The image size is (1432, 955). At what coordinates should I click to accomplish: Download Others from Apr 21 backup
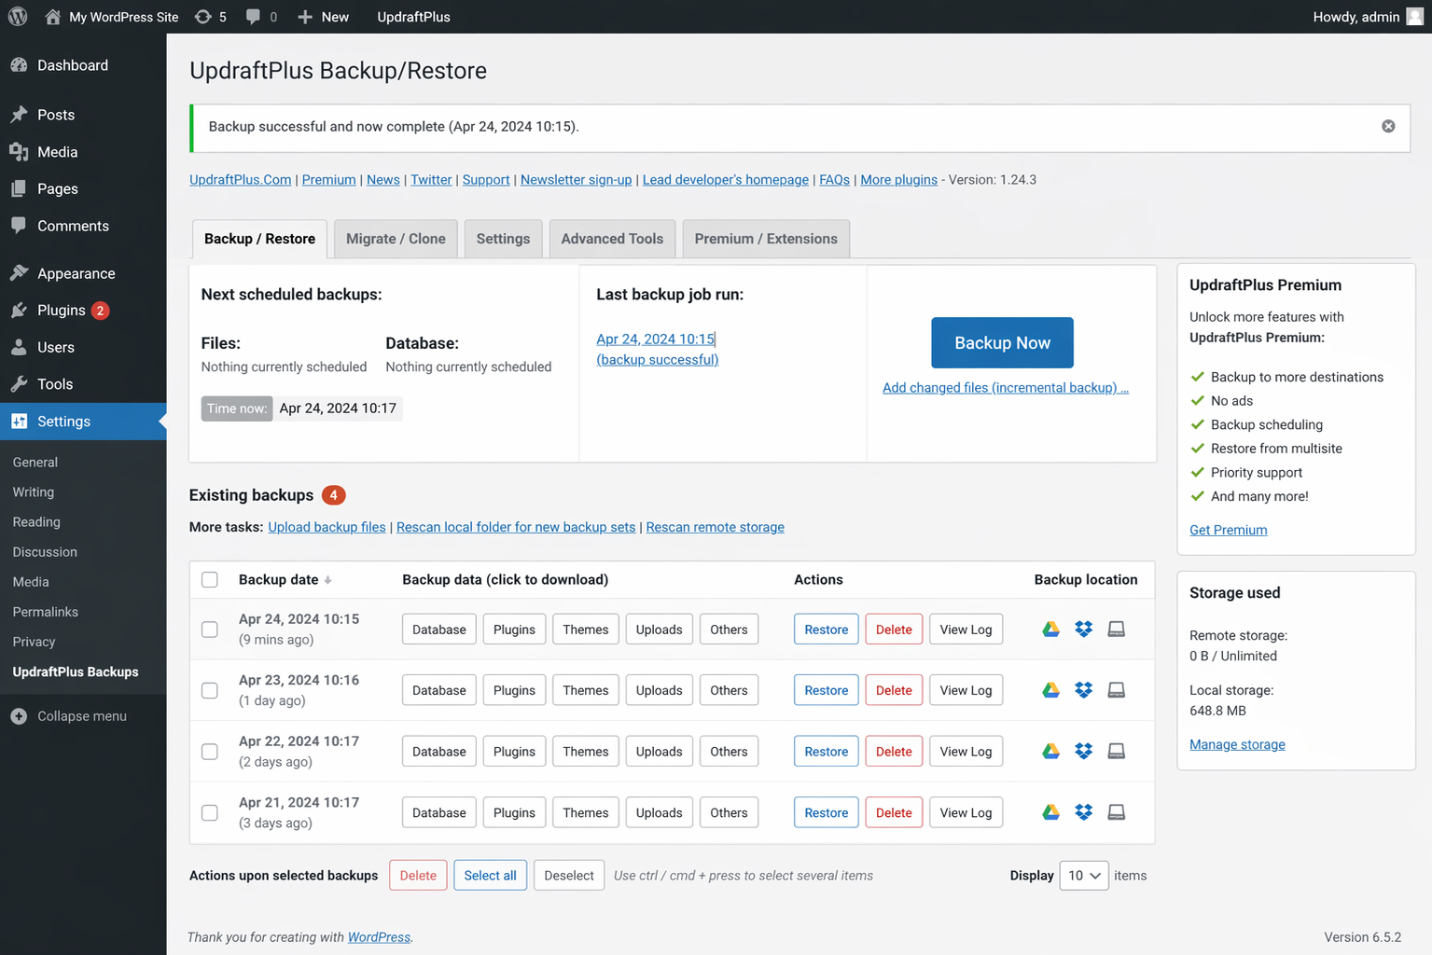(x=729, y=812)
